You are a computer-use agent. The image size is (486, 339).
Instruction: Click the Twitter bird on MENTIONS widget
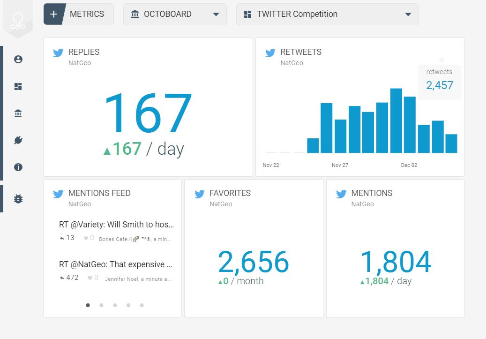(x=341, y=194)
